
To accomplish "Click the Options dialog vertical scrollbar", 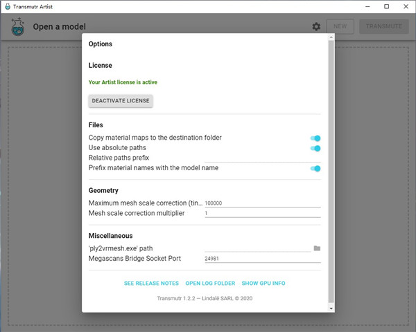I will point(331,173).
